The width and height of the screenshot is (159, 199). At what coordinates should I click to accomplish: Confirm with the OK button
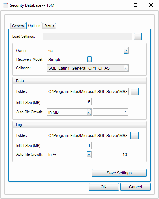104,187
